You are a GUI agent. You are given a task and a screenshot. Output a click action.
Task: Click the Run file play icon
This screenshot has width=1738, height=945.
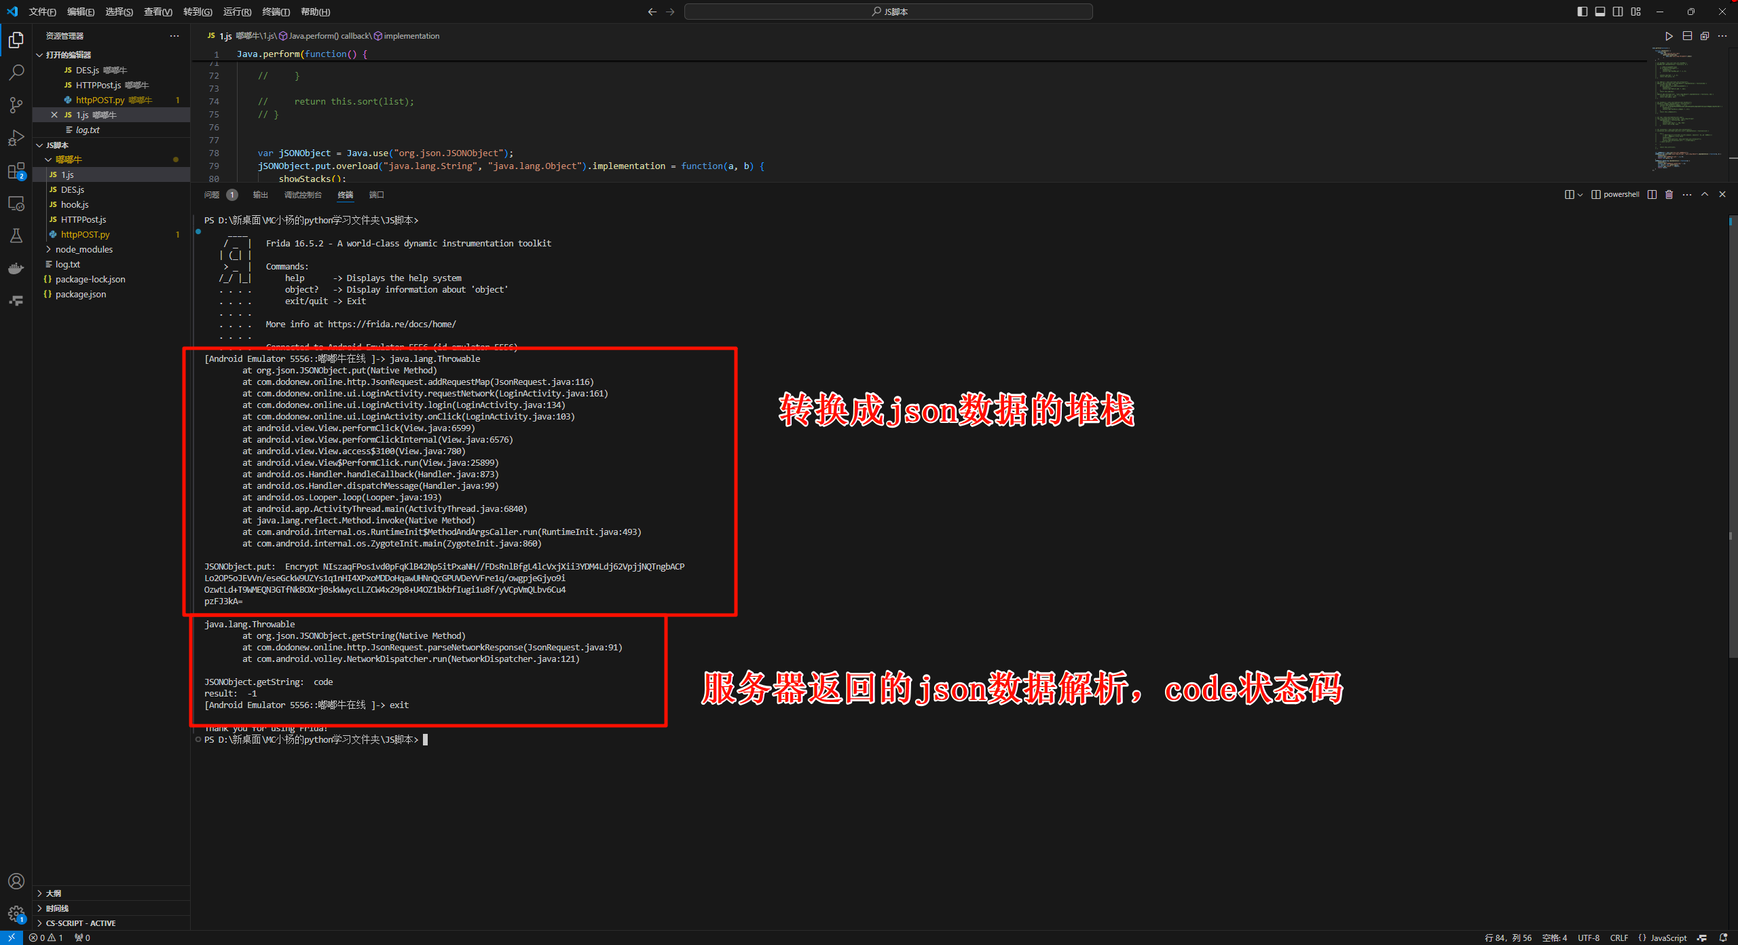(x=1669, y=36)
